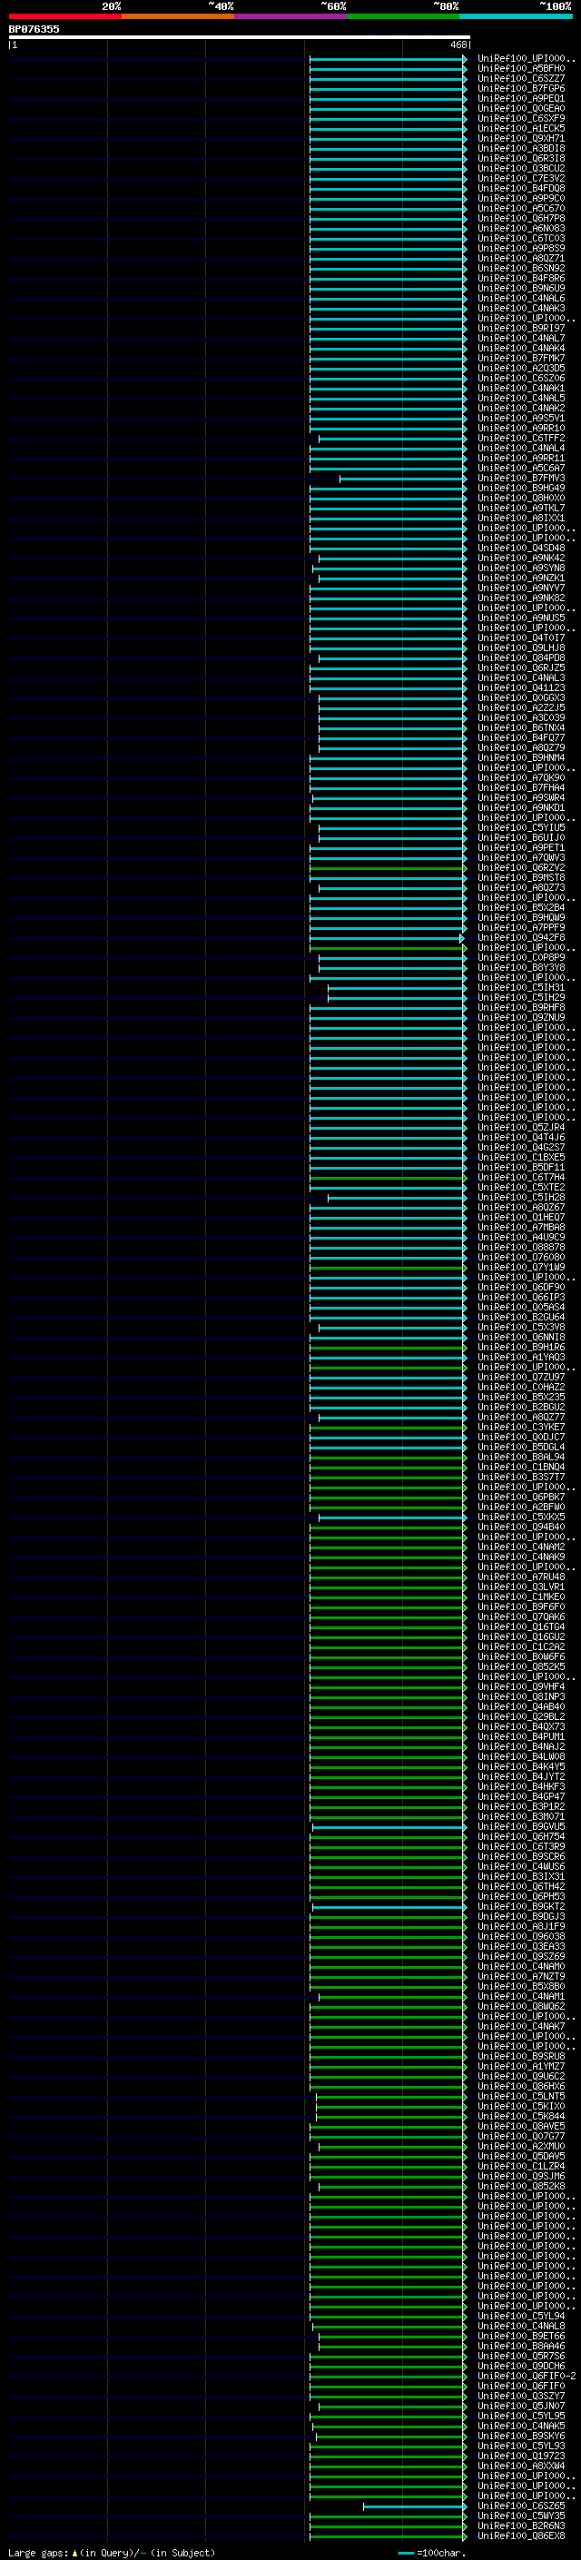Click label UniRef100_B9N6U9
This screenshot has height=2560, width=581.
520,288
